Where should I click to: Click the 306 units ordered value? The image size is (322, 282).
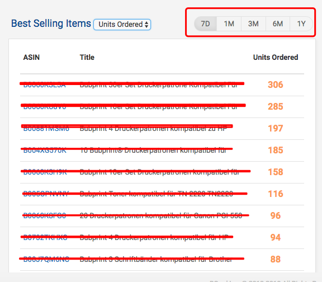(276, 84)
